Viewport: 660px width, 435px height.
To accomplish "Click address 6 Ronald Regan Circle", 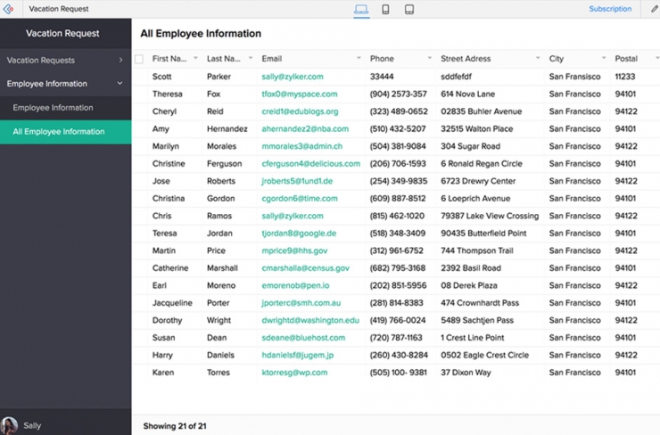I will (481, 164).
